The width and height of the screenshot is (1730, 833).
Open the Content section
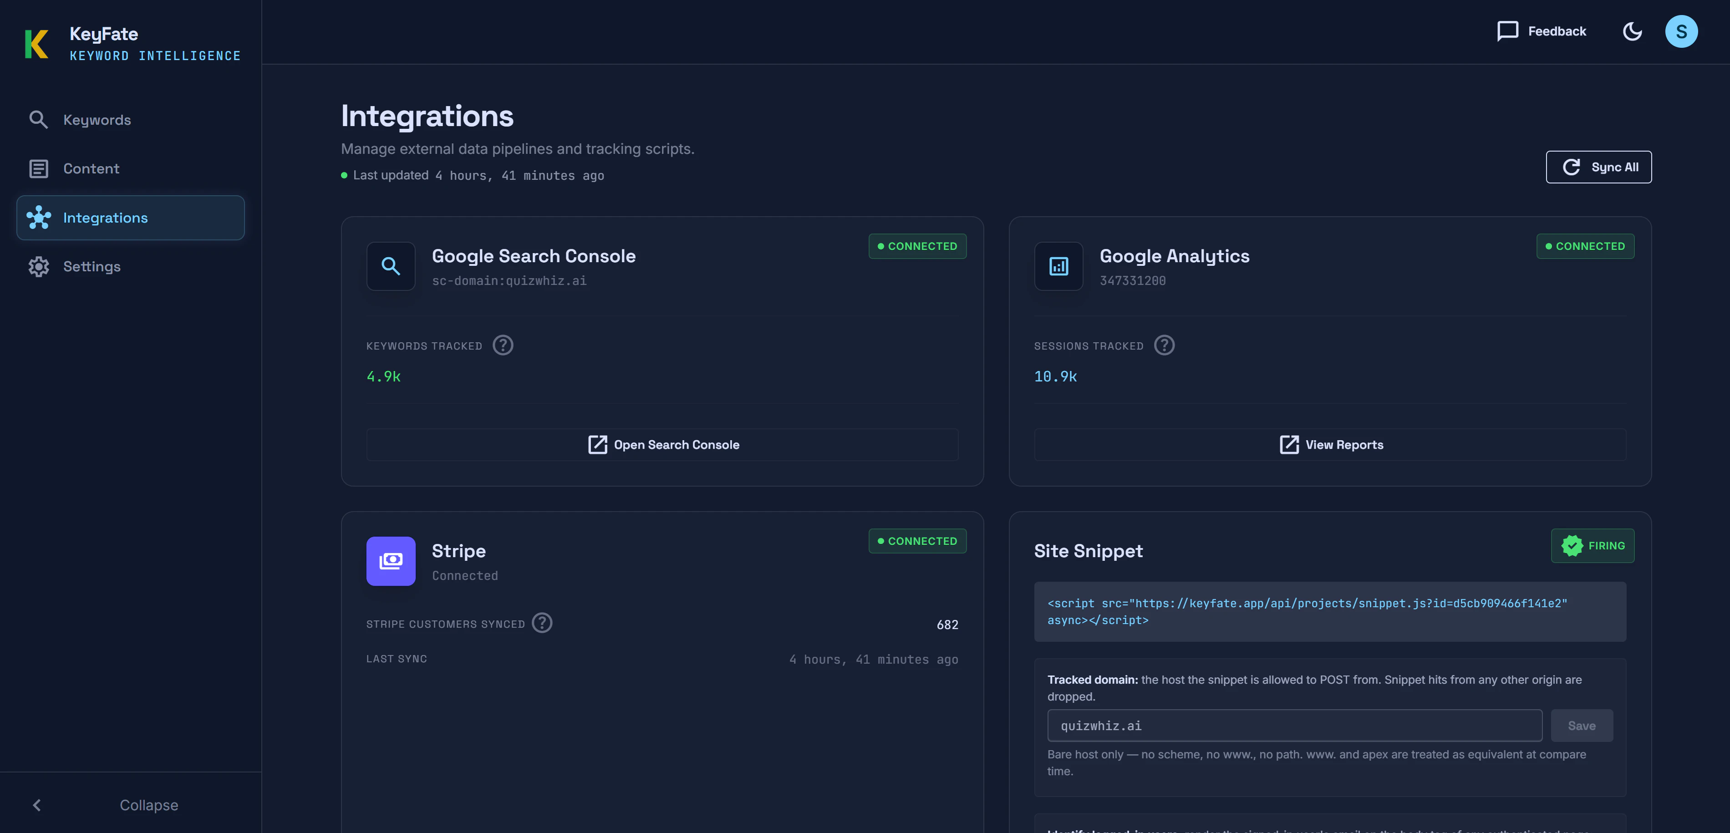tap(130, 168)
